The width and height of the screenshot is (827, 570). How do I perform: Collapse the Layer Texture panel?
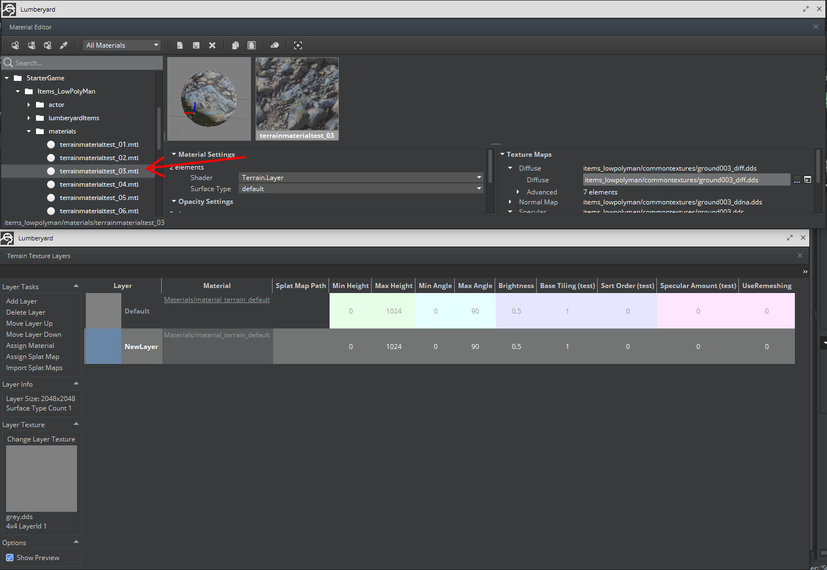click(x=76, y=424)
